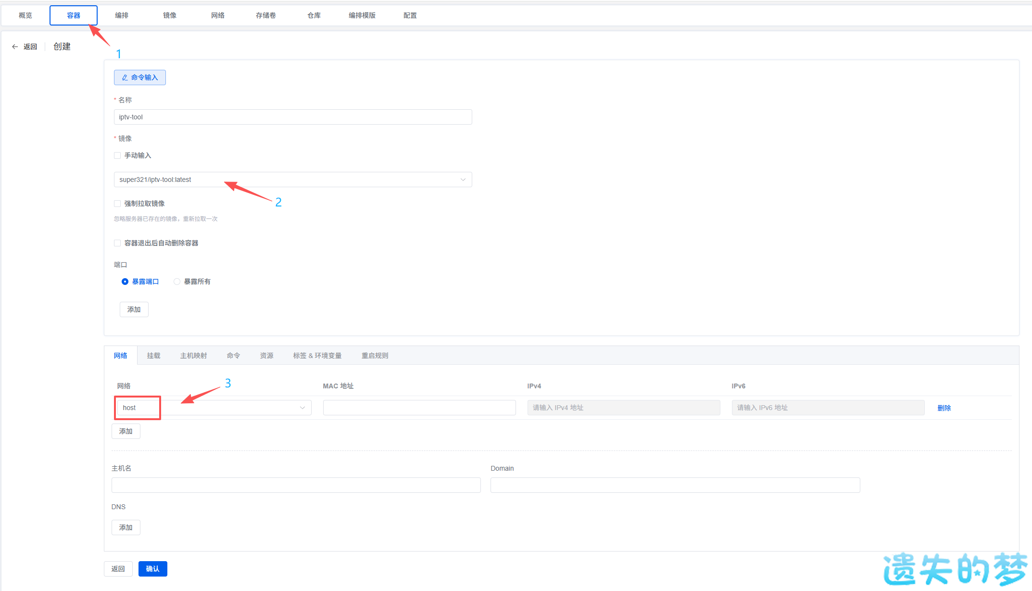Click the 名称 field containing iptv-tool
This screenshot has height=591, width=1032.
pos(293,117)
